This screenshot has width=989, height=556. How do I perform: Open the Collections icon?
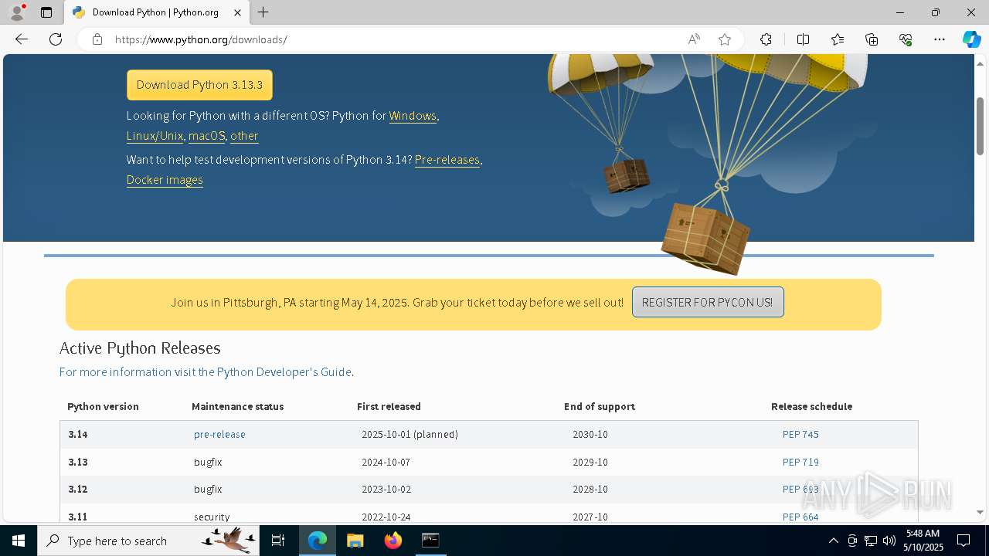pos(872,39)
